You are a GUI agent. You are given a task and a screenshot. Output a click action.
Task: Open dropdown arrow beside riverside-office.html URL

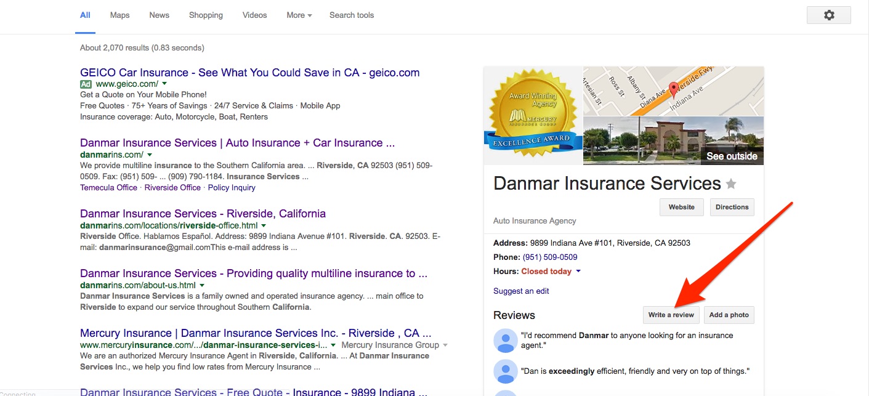tap(264, 225)
